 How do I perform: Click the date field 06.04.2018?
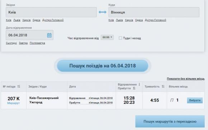[29, 35]
